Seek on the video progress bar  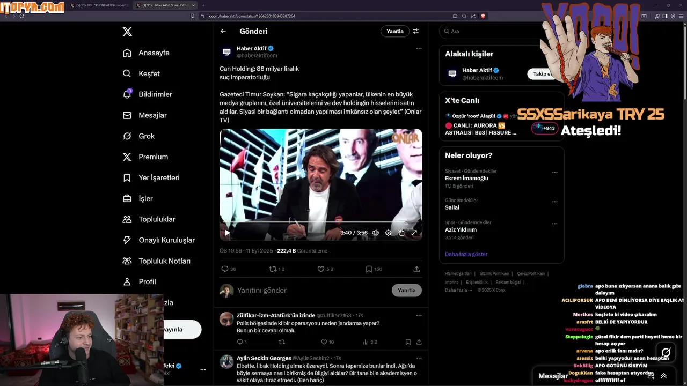(x=320, y=222)
